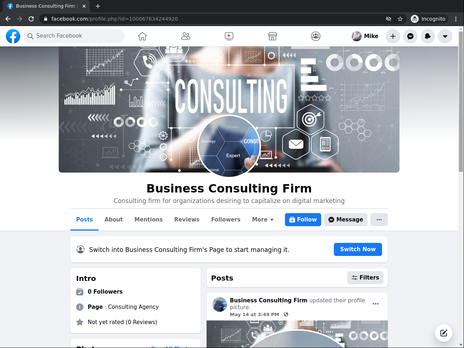Open Messenger icon in the header
Viewport: 464px width, 348px height.
coord(410,36)
